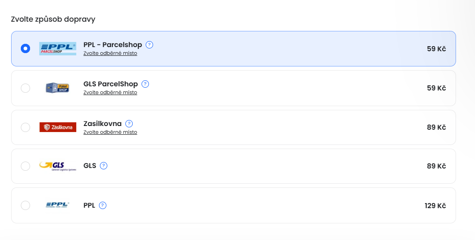Image resolution: width=475 pixels, height=240 pixels.
Task: Click the 129 Kč price on PPL row
Action: pos(435,205)
